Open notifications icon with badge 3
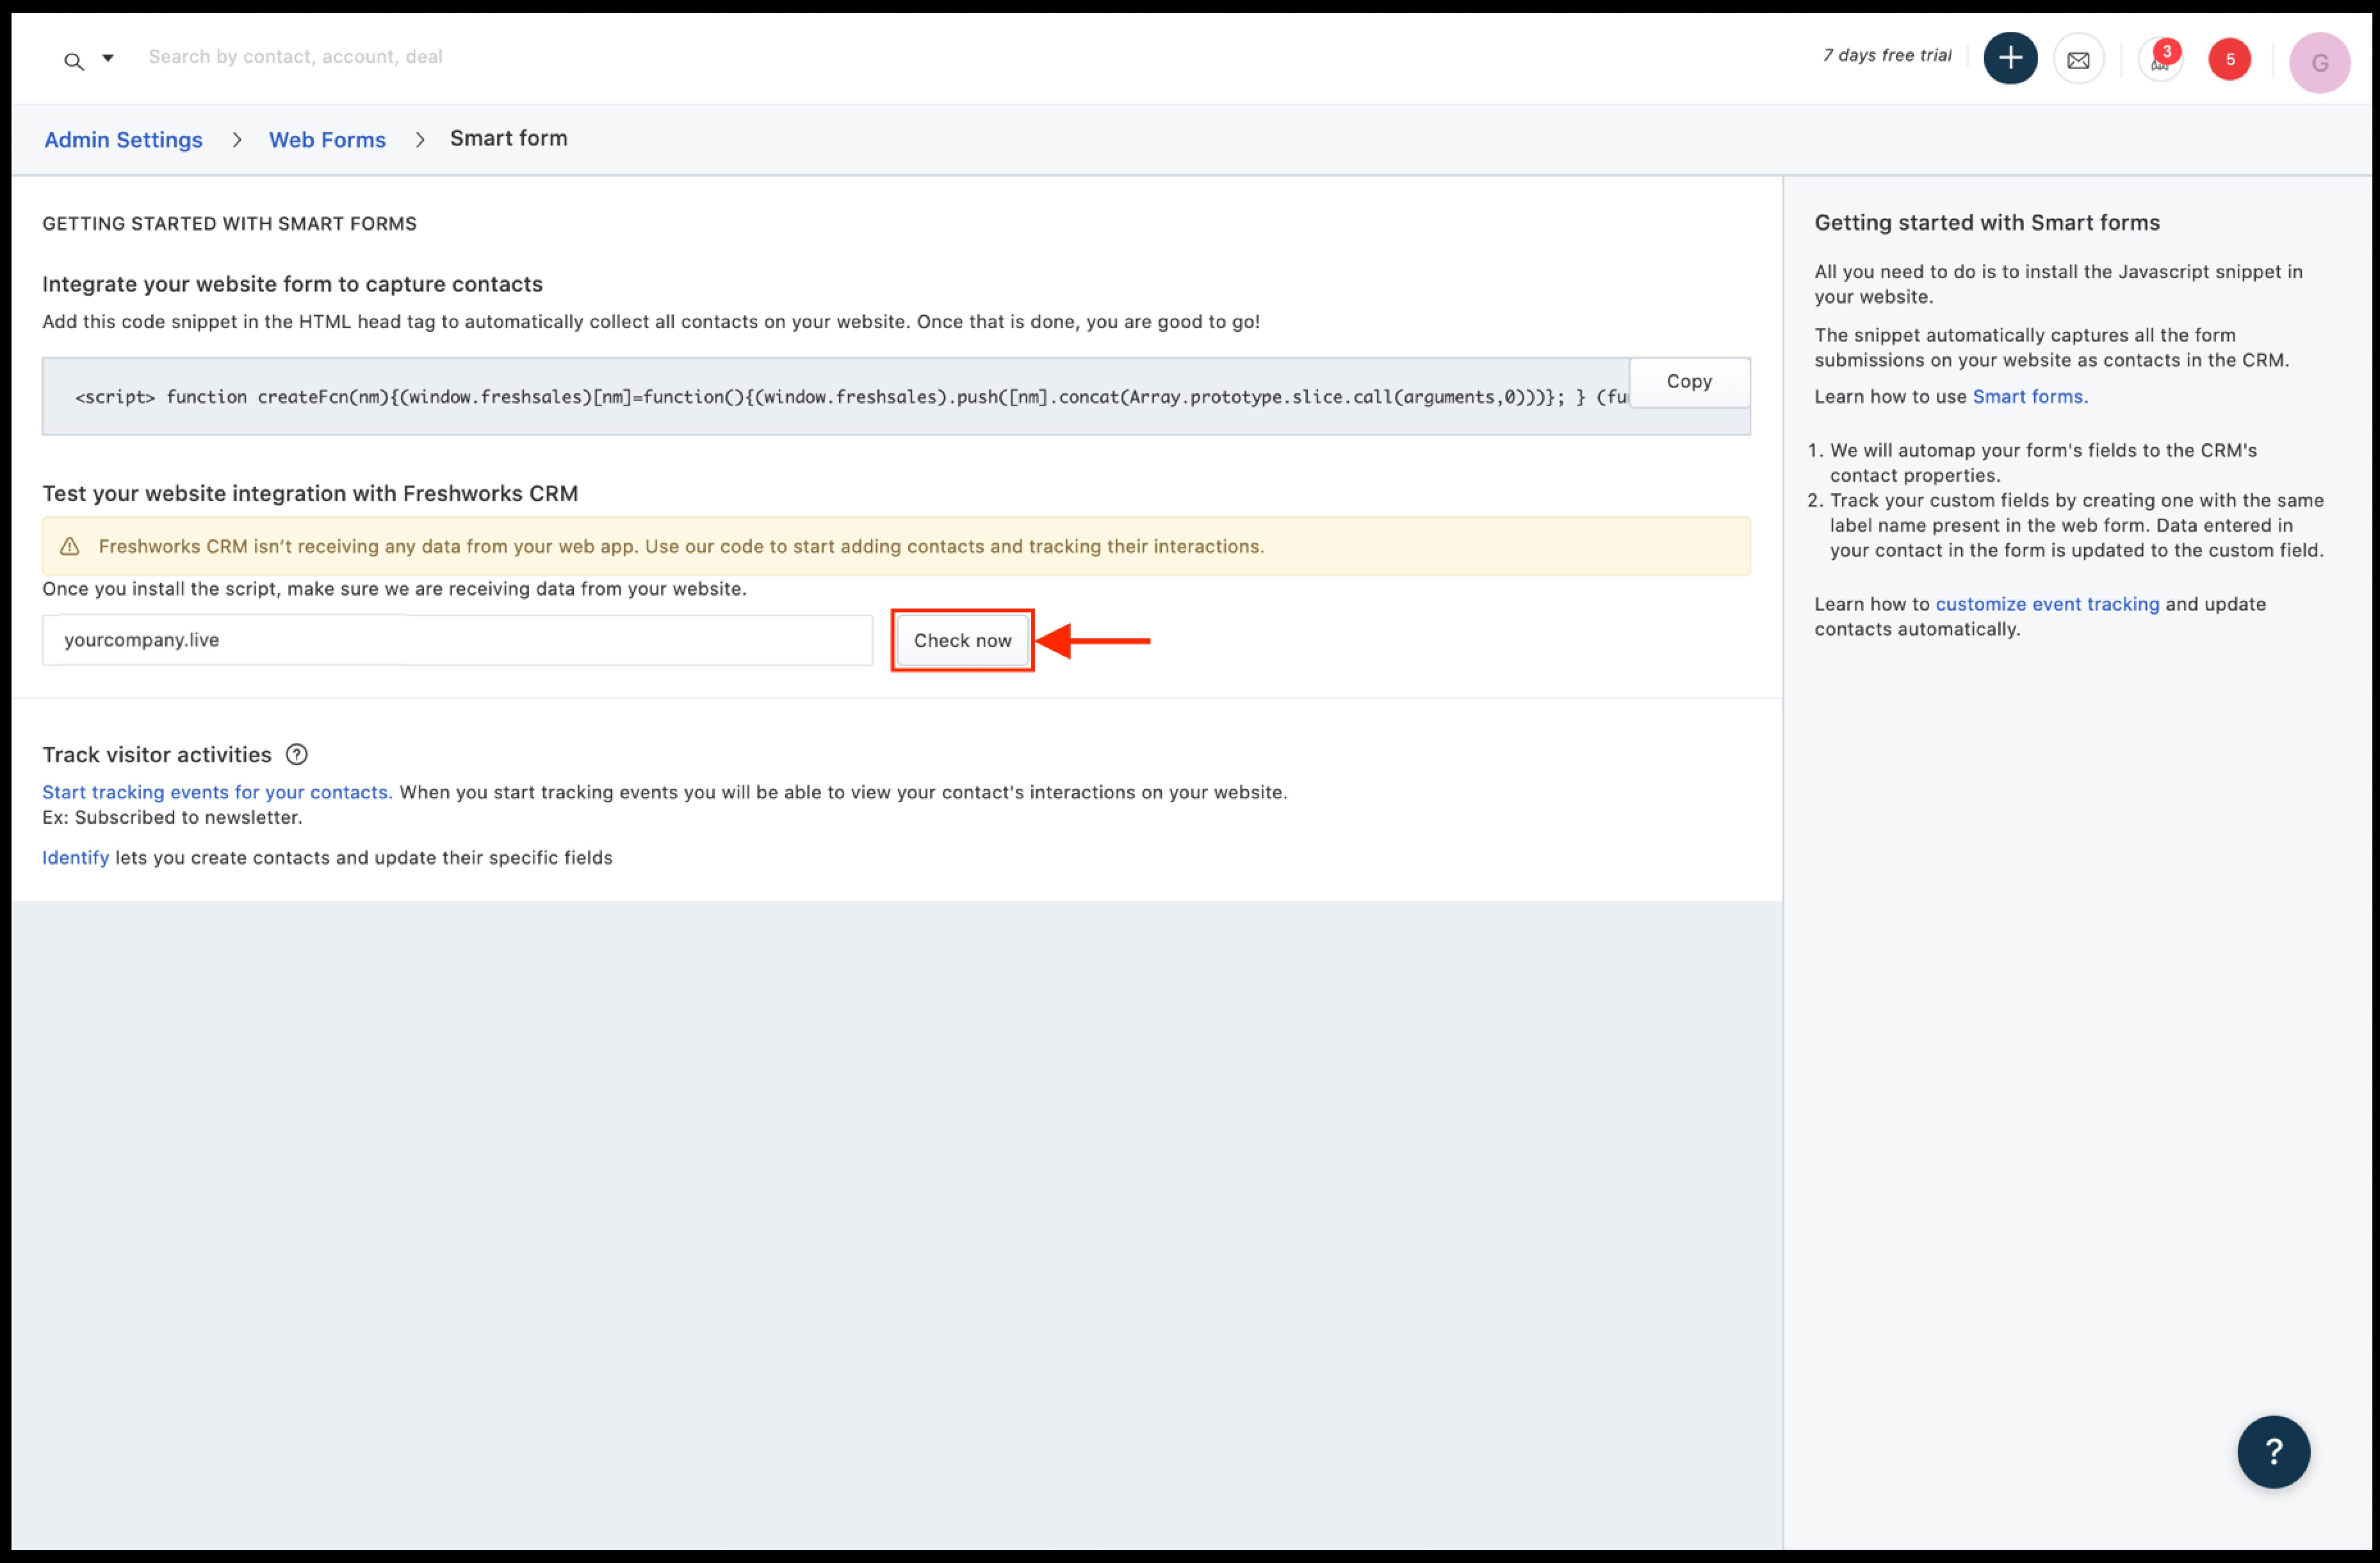Image resolution: width=2380 pixels, height=1563 pixels. coord(2160,60)
